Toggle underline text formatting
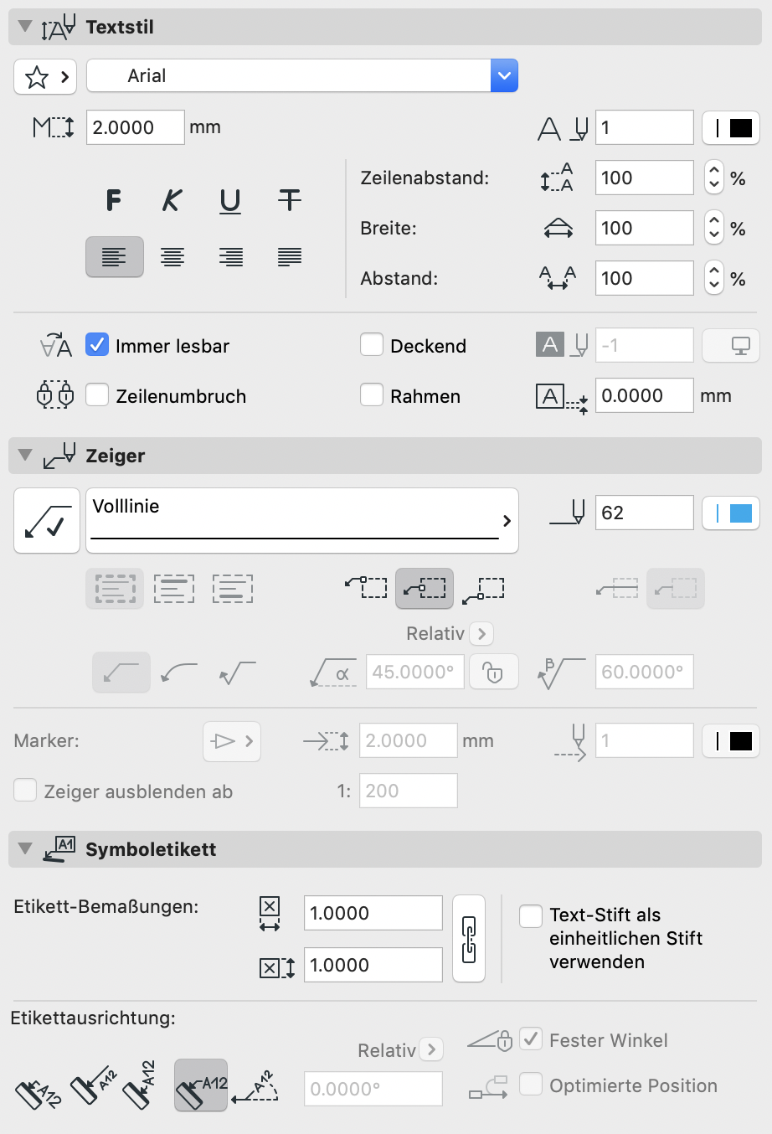Viewport: 772px width, 1134px height. coord(230,200)
